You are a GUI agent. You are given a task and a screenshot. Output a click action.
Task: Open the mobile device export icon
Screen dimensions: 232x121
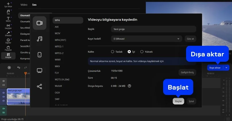[x=40, y=55]
